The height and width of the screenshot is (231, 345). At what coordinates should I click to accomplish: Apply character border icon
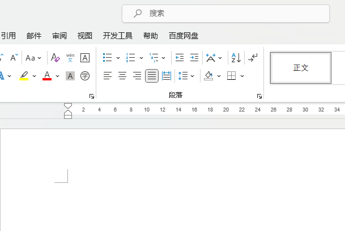85,58
